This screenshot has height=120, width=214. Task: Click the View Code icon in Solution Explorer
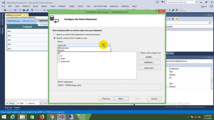[x=170, y=19]
